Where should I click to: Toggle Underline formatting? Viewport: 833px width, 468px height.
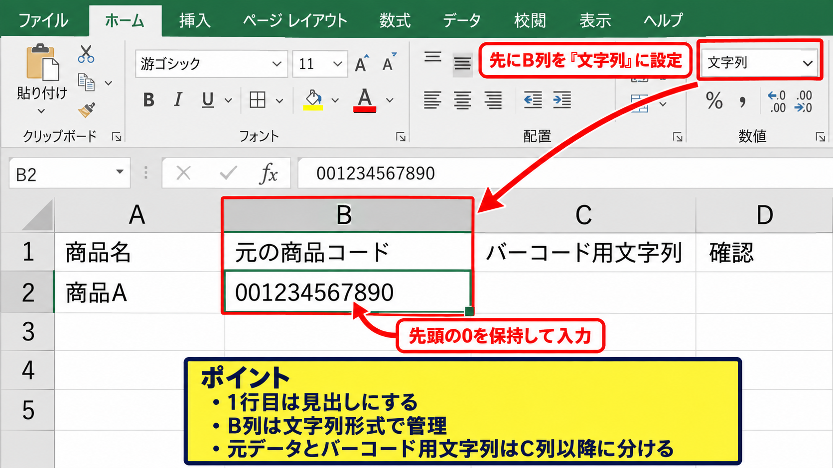208,100
